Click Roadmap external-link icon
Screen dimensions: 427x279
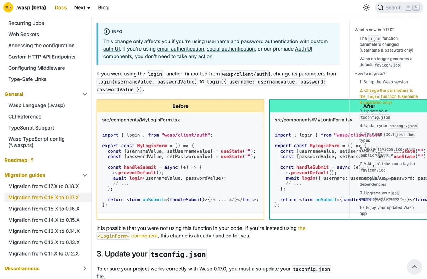point(31,160)
